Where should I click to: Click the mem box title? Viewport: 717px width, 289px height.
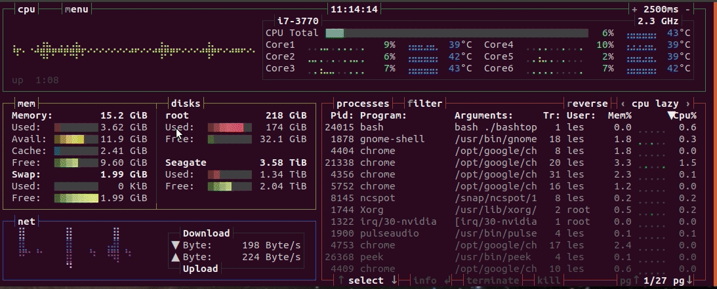[26, 104]
